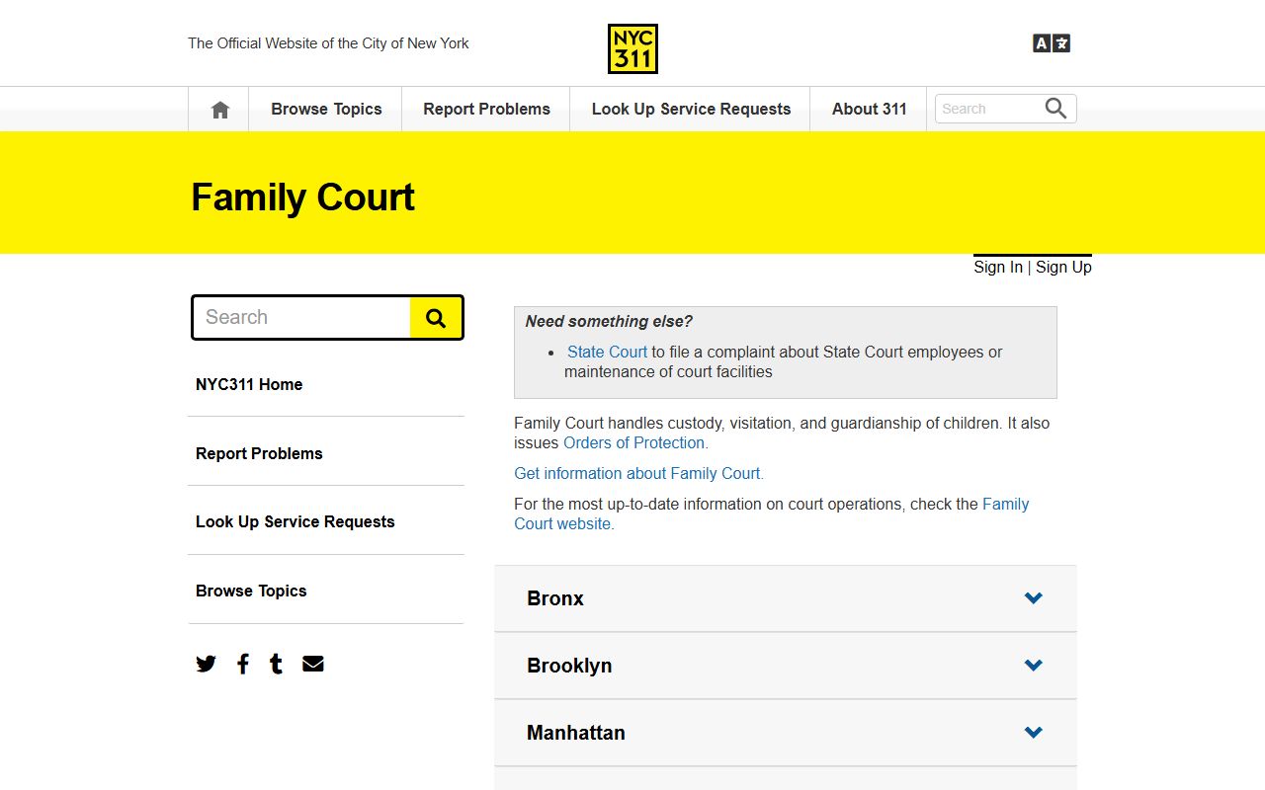
Task: Click 'The Official Website of the City of New York' text
Action: coord(328,43)
